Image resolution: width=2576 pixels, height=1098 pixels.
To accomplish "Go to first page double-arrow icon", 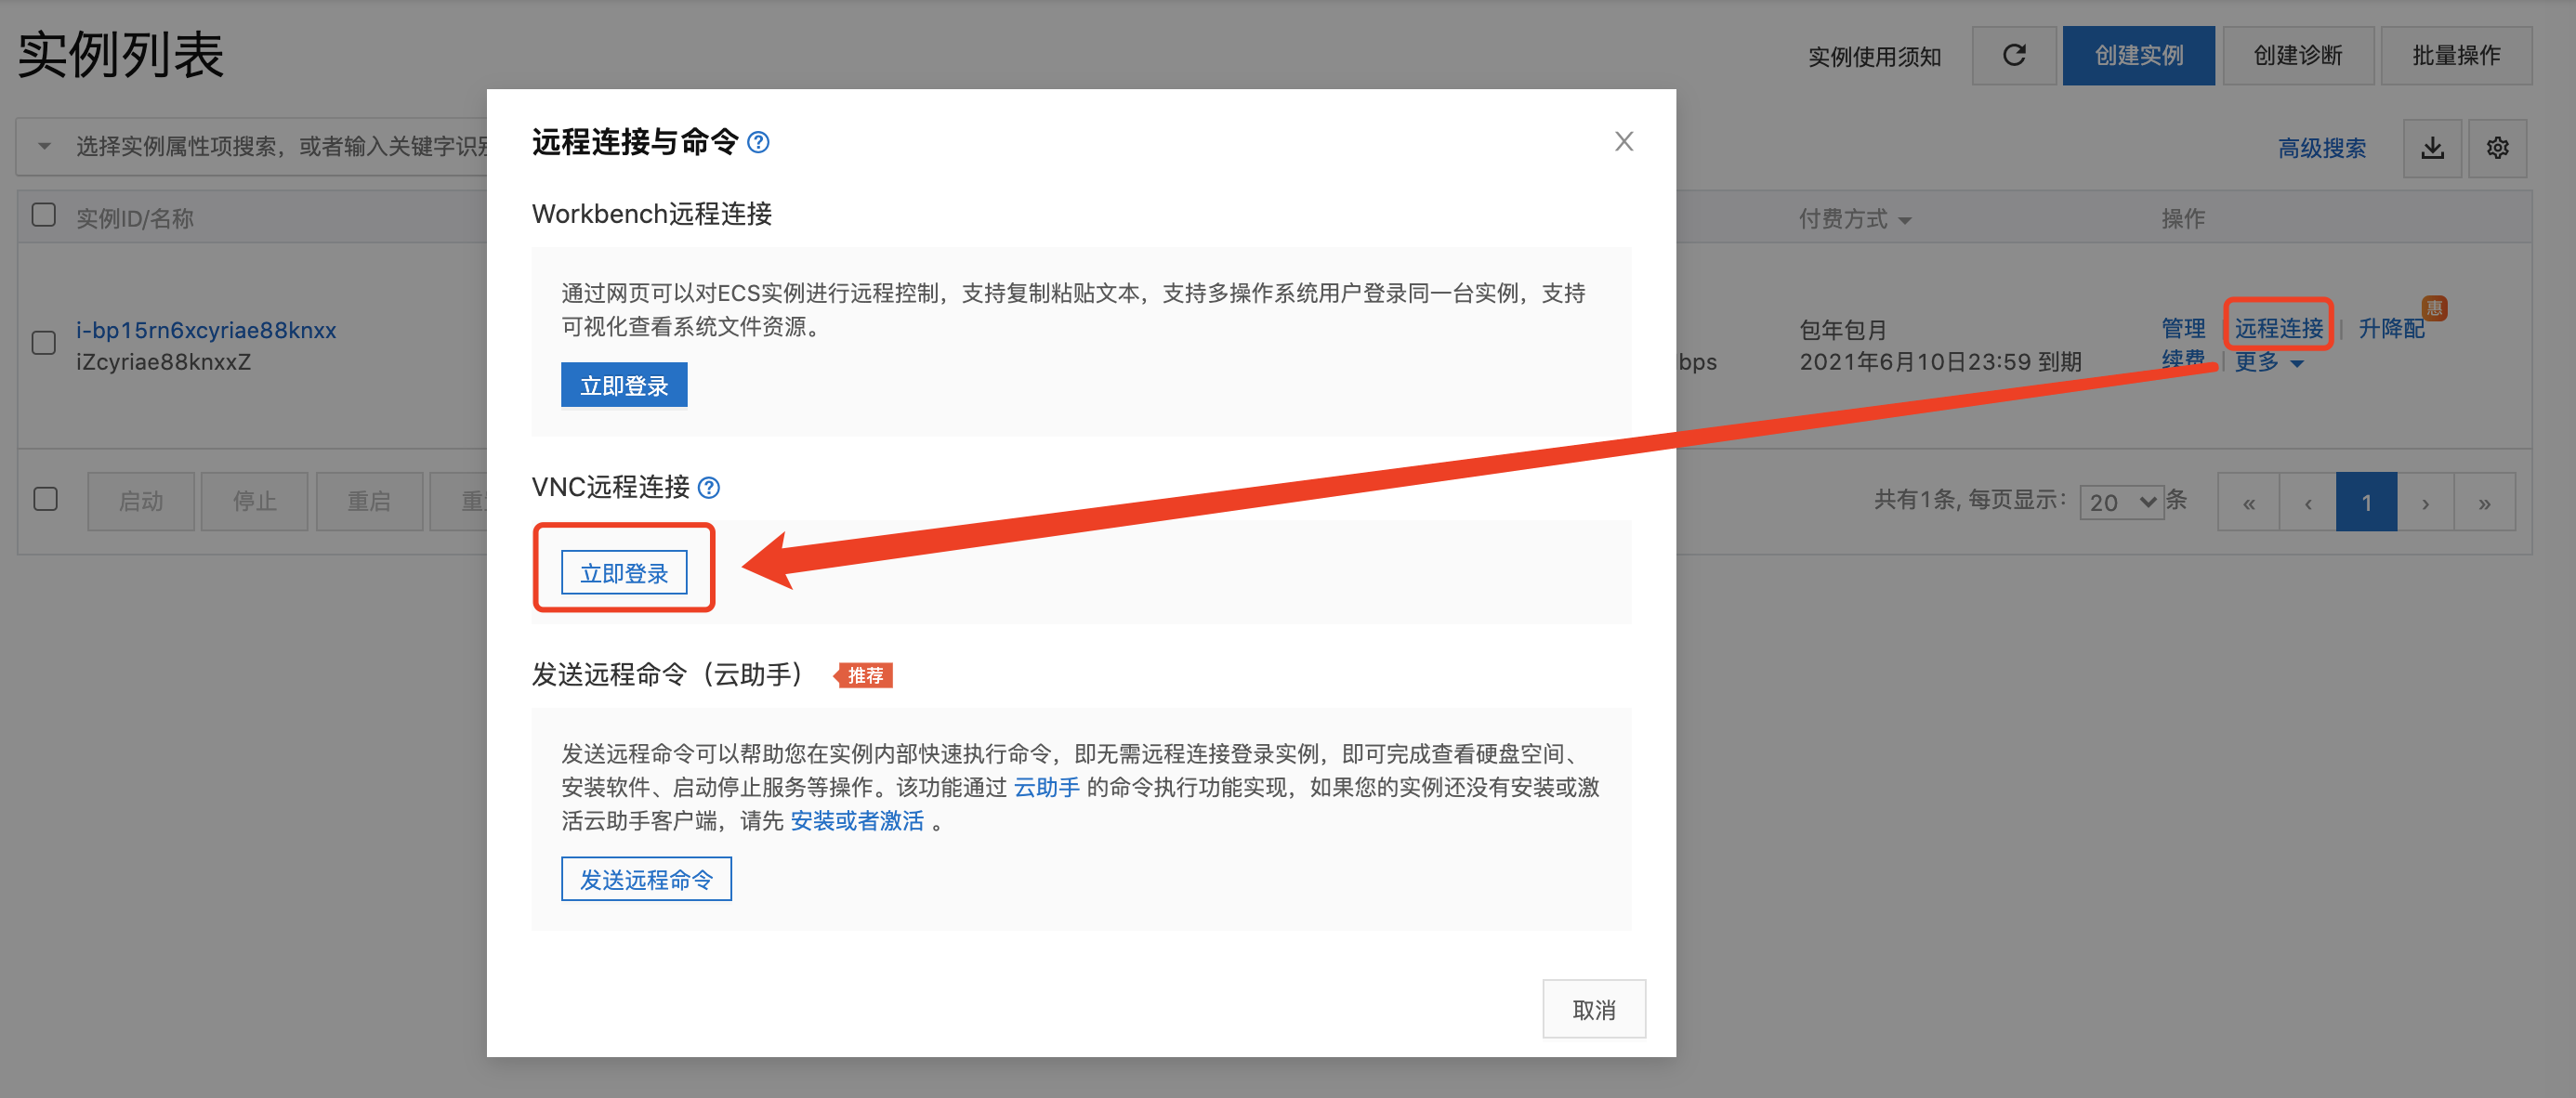I will pyautogui.click(x=2248, y=502).
